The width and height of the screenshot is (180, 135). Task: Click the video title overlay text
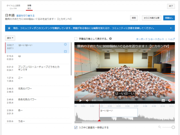[123, 46]
